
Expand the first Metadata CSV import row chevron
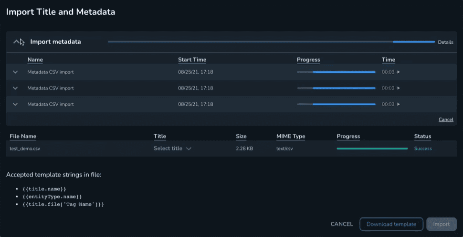pos(15,72)
